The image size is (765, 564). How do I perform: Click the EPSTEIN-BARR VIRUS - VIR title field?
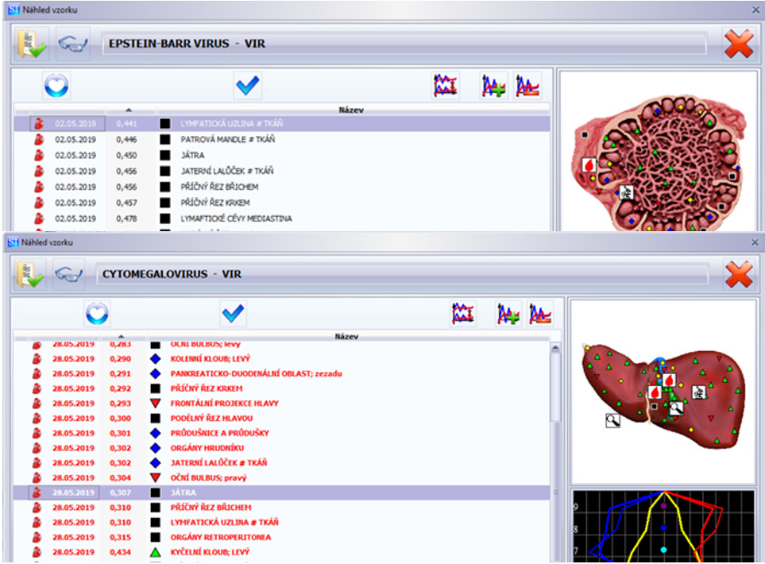click(404, 44)
